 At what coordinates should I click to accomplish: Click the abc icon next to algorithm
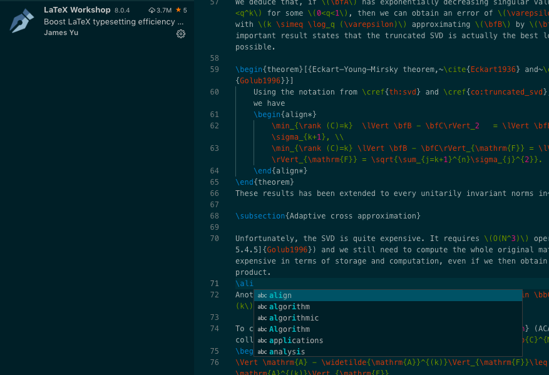(263, 307)
